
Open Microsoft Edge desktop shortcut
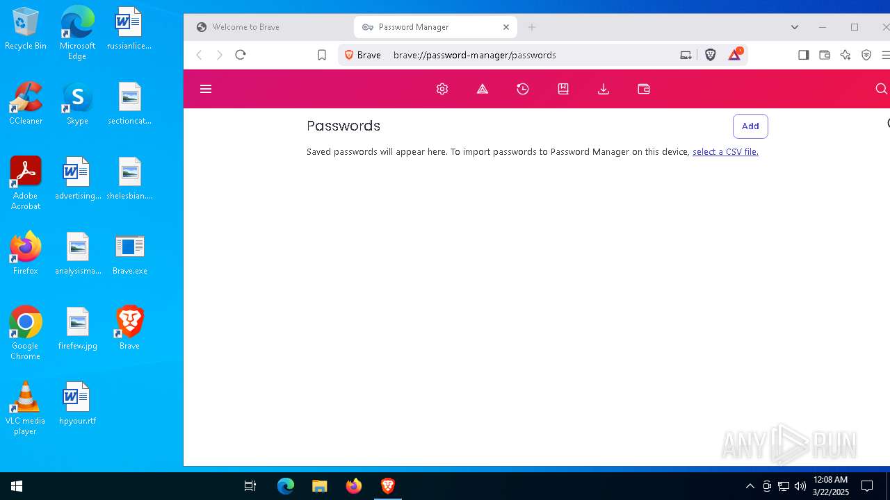77,33
